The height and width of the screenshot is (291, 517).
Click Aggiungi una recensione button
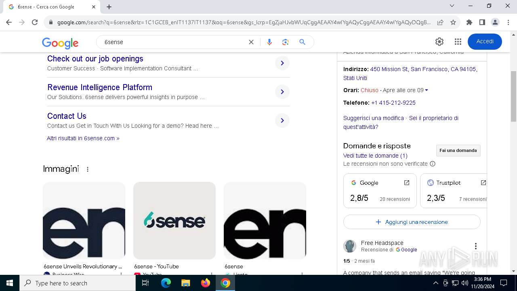412,222
